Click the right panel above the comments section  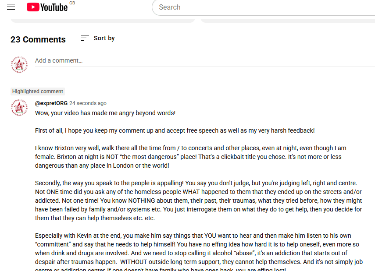[287, 20]
